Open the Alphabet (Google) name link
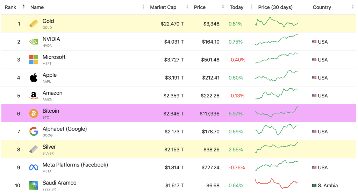The height and width of the screenshot is (194, 358). pos(64,129)
